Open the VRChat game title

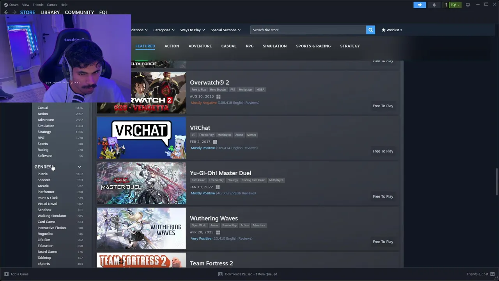[200, 128]
